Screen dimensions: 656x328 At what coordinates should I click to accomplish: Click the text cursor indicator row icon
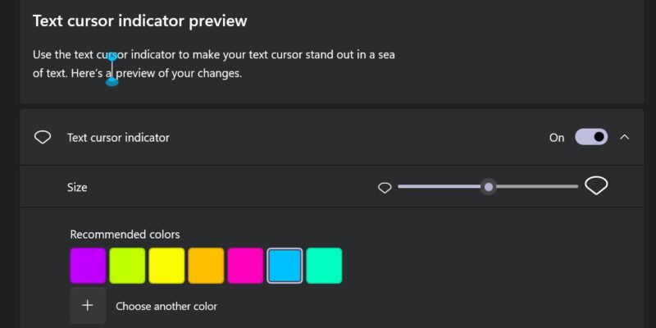tap(43, 137)
